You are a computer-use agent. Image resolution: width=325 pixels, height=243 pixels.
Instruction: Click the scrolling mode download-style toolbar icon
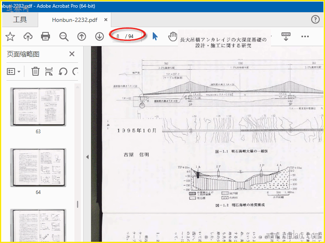pyautogui.click(x=286, y=36)
